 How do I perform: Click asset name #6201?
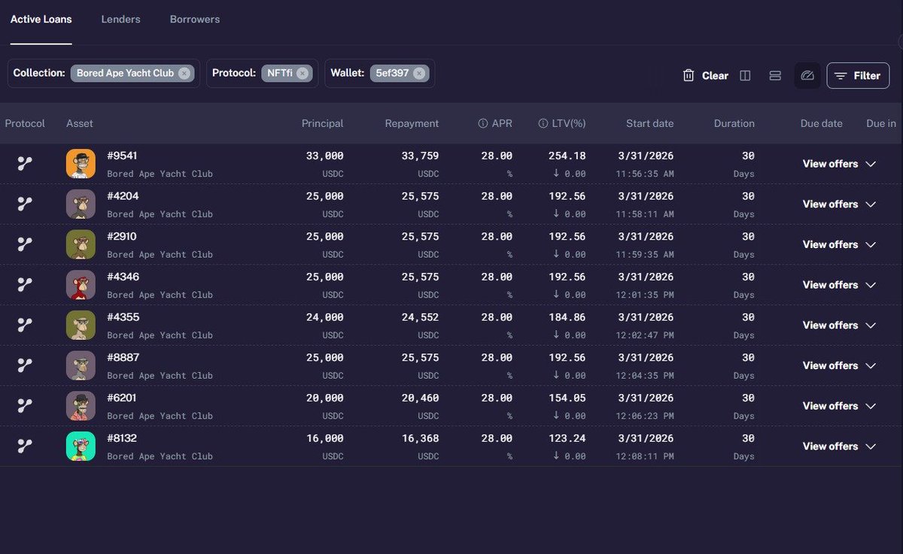pos(123,398)
